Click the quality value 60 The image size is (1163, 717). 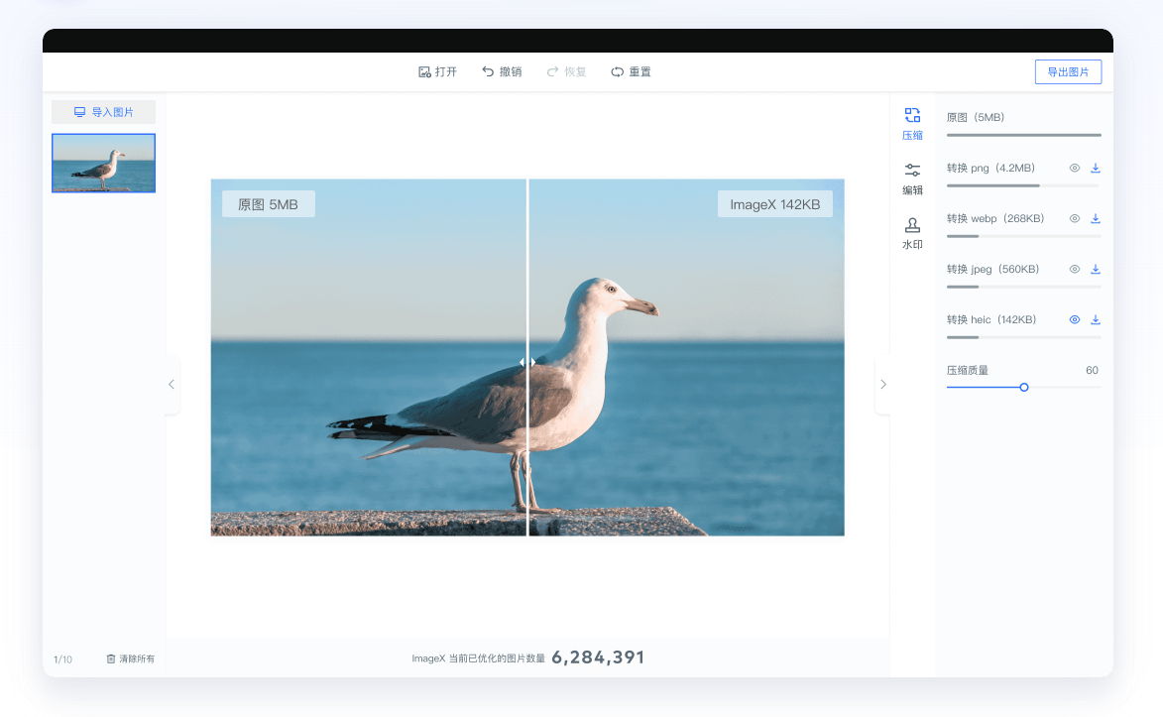point(1092,370)
